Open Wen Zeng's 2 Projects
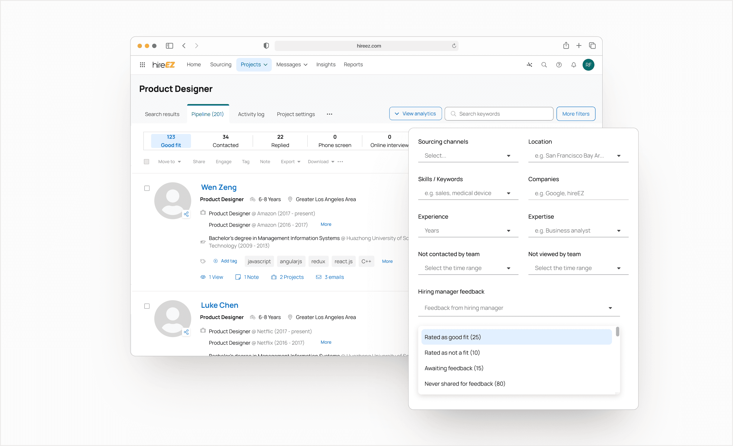 click(x=287, y=277)
